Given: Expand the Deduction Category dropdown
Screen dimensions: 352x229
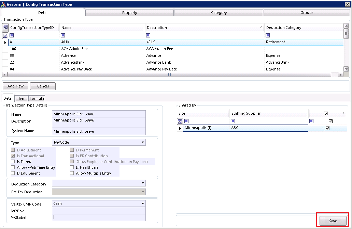Looking at the screenshot, I should (143, 183).
